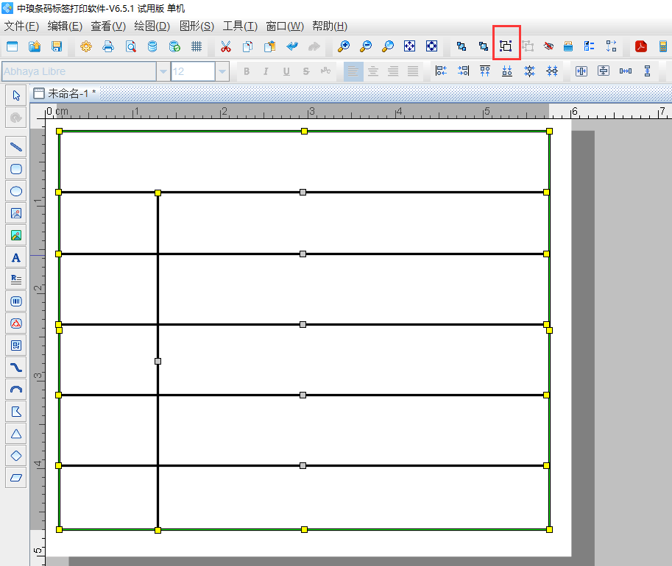672x566 pixels.
Task: Click the scissors cut icon
Action: point(226,46)
